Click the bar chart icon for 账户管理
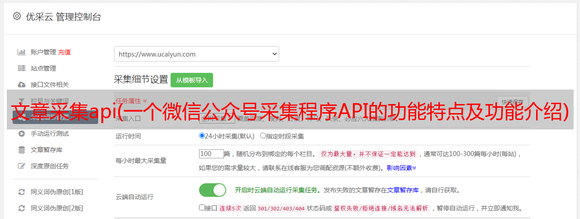The image size is (580, 219). (x=21, y=52)
